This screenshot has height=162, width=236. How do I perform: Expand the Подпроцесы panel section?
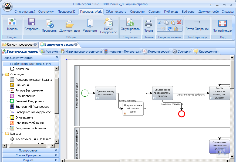click(56, 150)
